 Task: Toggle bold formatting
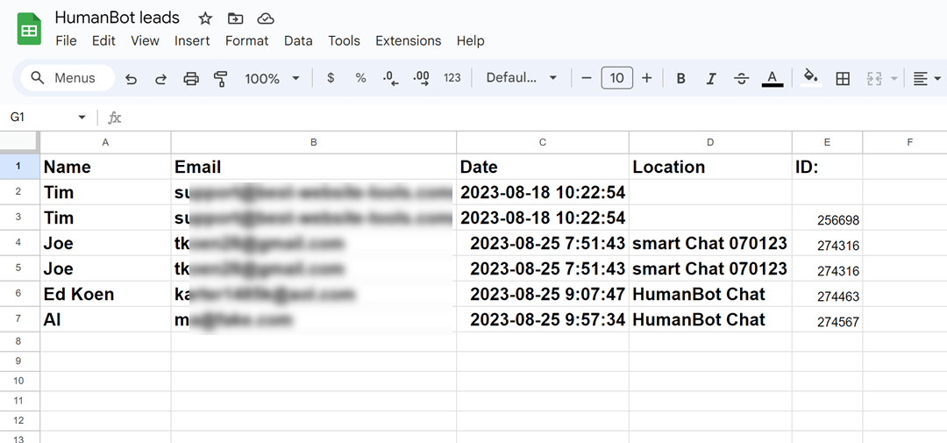click(x=680, y=79)
